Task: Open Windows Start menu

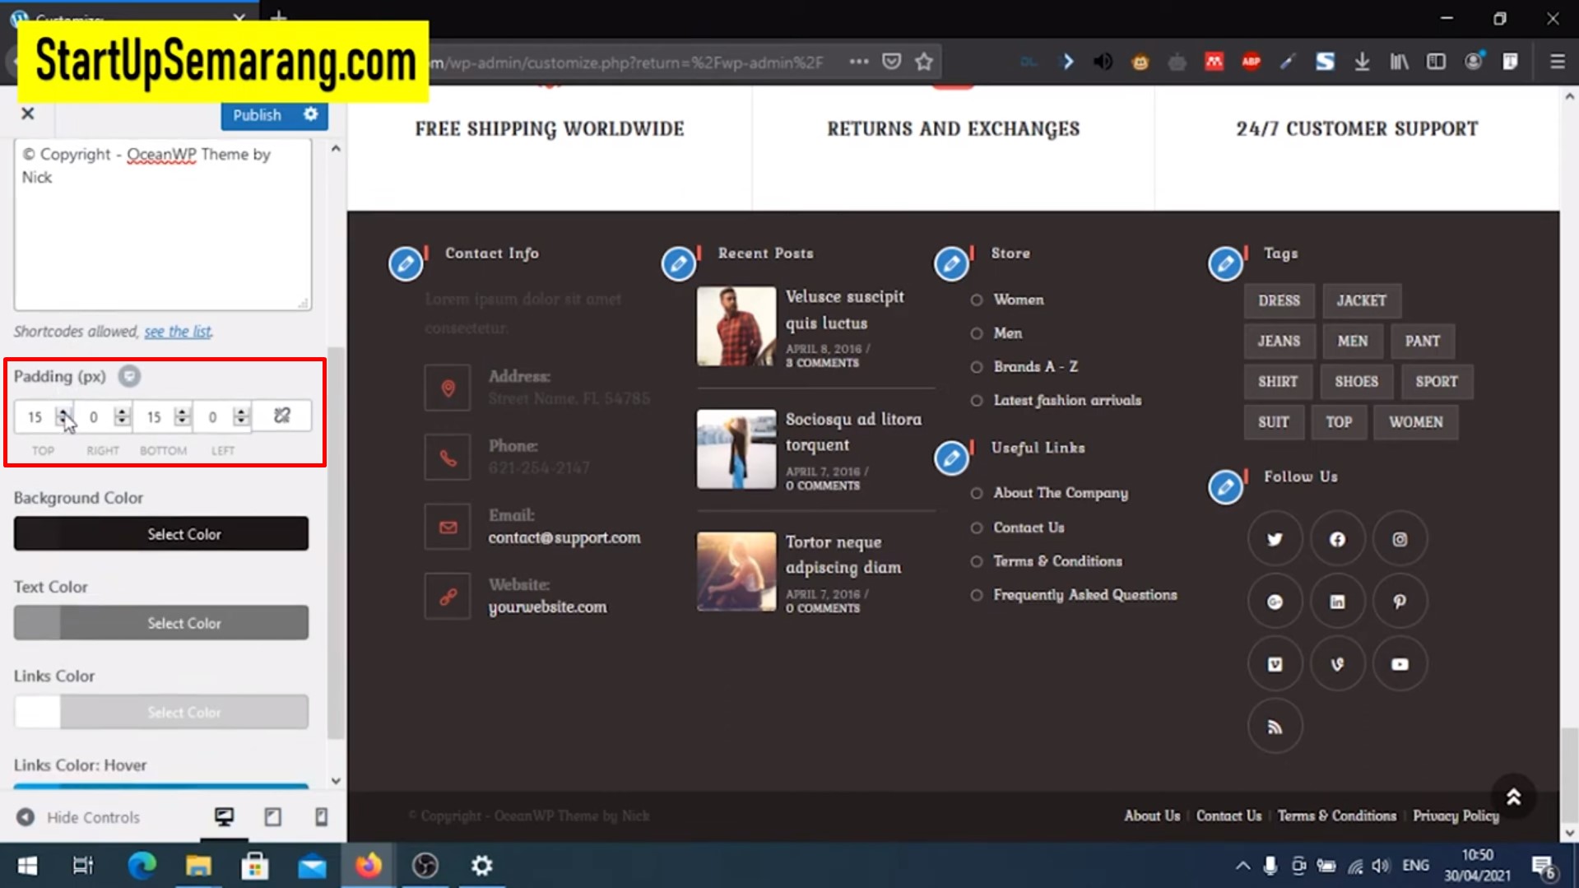Action: click(x=27, y=866)
